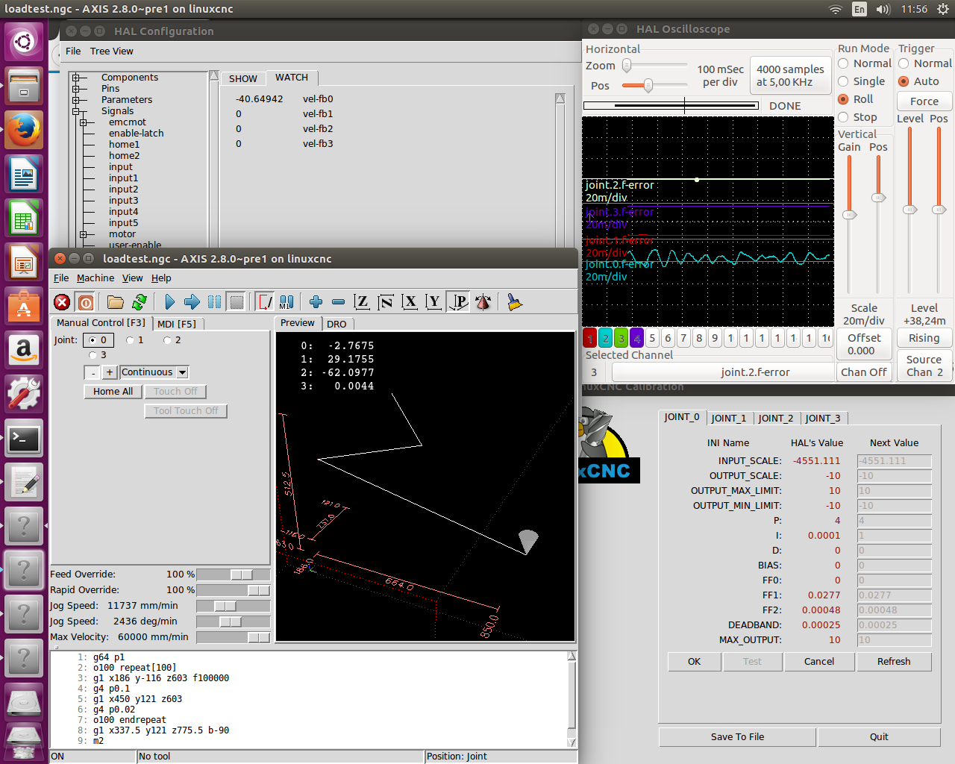Set preview to Z view

coord(362,301)
